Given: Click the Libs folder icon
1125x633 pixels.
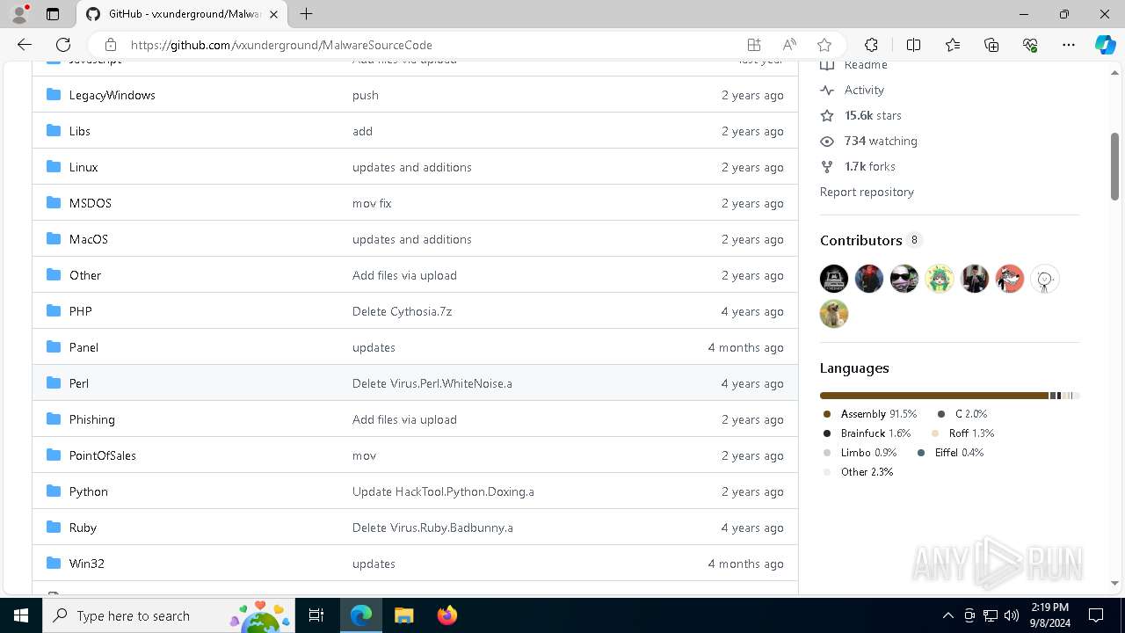Looking at the screenshot, I should tap(54, 131).
